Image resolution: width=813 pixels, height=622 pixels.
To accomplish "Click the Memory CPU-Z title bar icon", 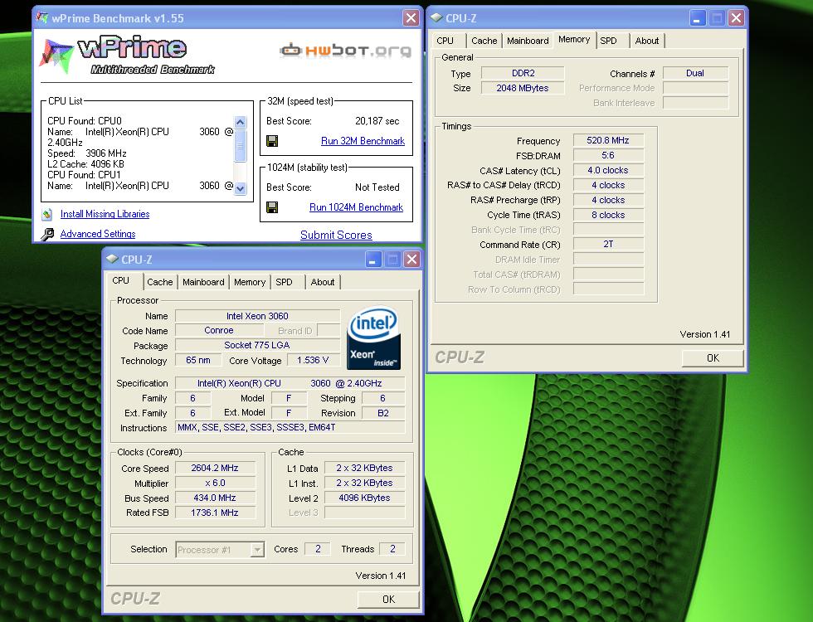I will 436,17.
